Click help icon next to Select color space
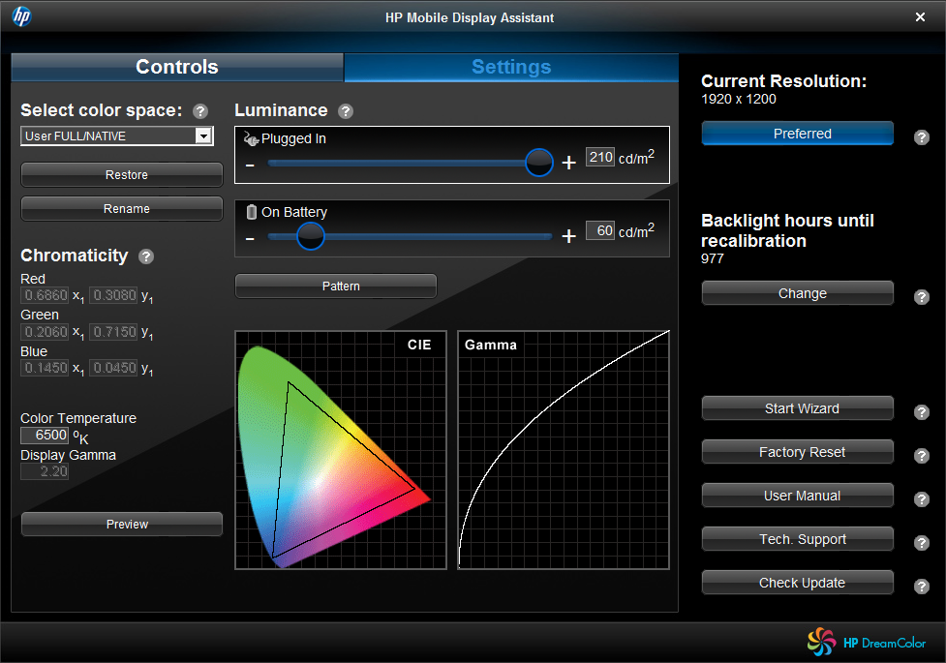Viewport: 946px width, 663px height. pos(200,111)
